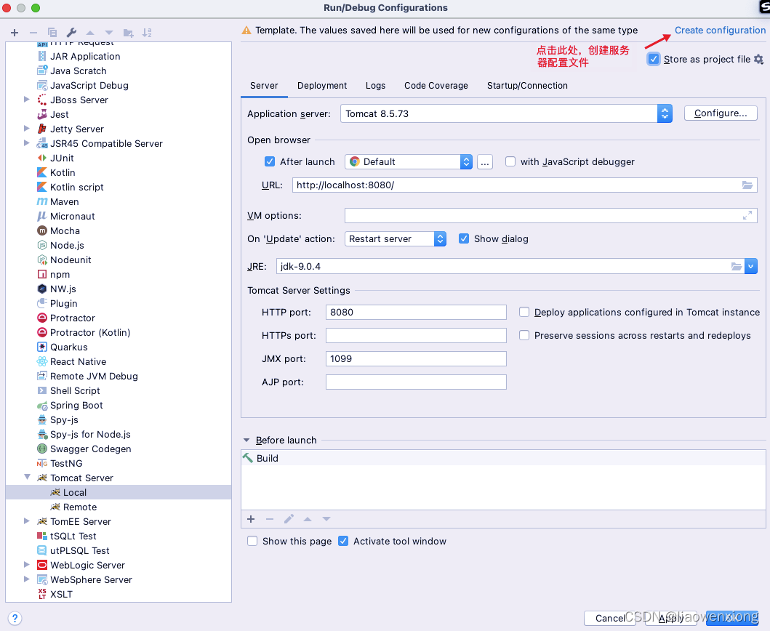770x631 pixels.
Task: Expand the JBoss Server tree node
Action: [x=27, y=100]
